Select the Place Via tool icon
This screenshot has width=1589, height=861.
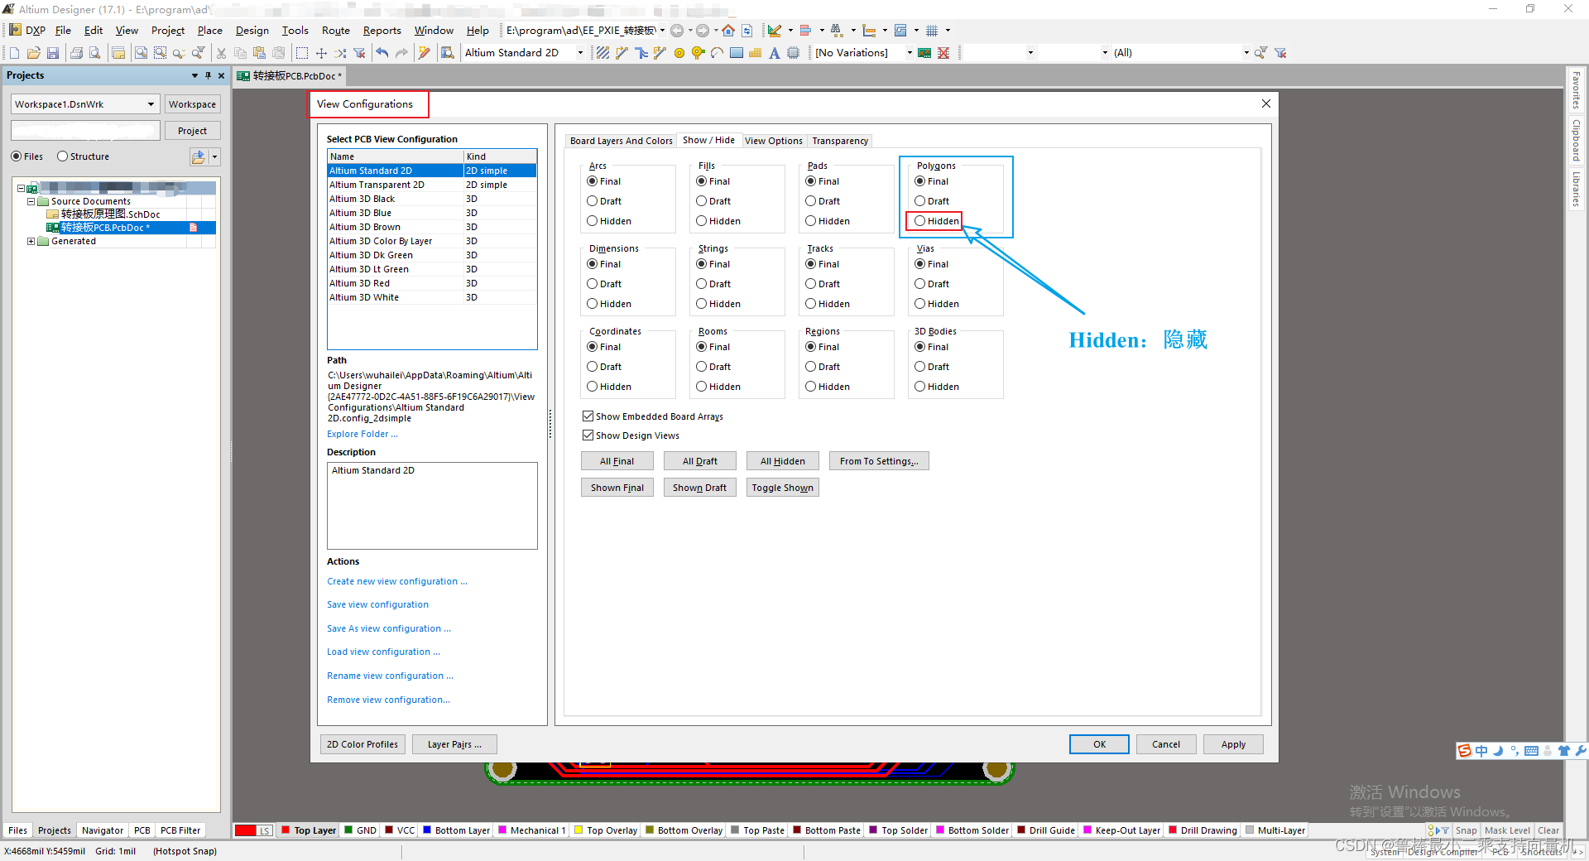(698, 53)
